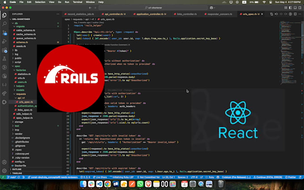
Task: Click the main branch in status bar
Action: [12, 177]
